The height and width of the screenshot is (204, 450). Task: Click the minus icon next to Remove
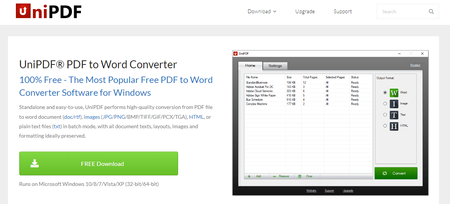[275, 176]
